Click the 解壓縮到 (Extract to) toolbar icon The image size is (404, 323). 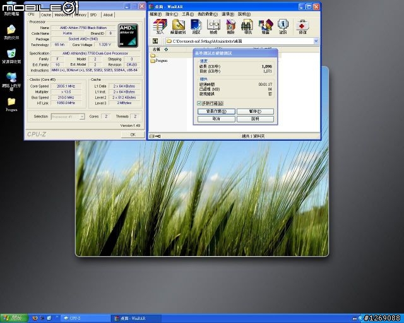[178, 26]
